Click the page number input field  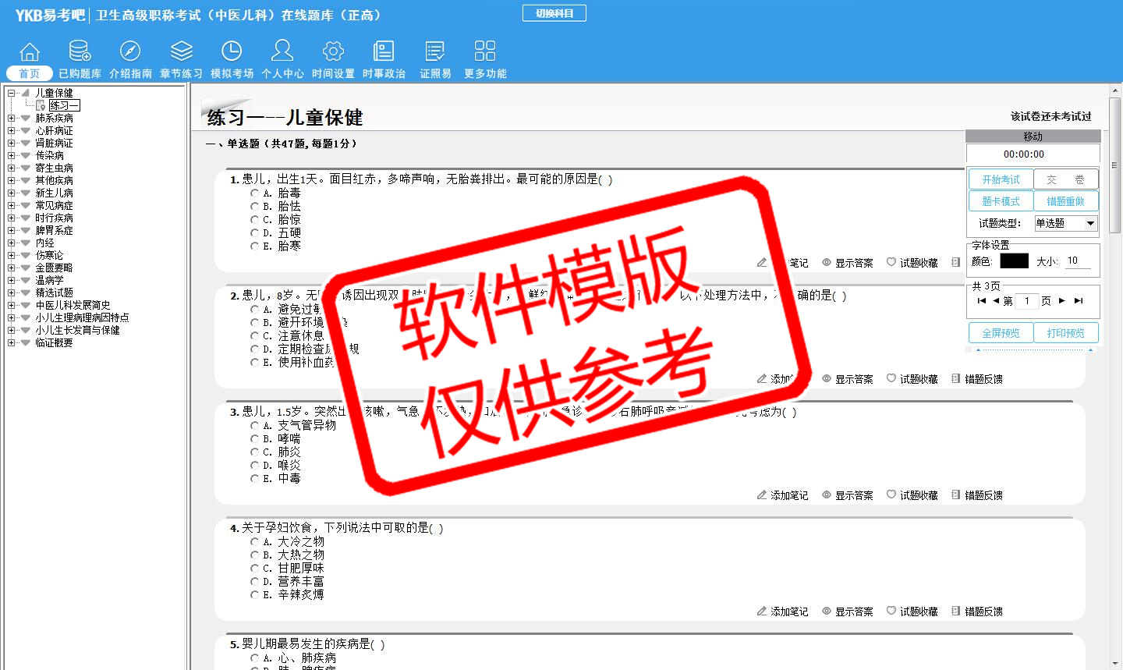point(1026,301)
